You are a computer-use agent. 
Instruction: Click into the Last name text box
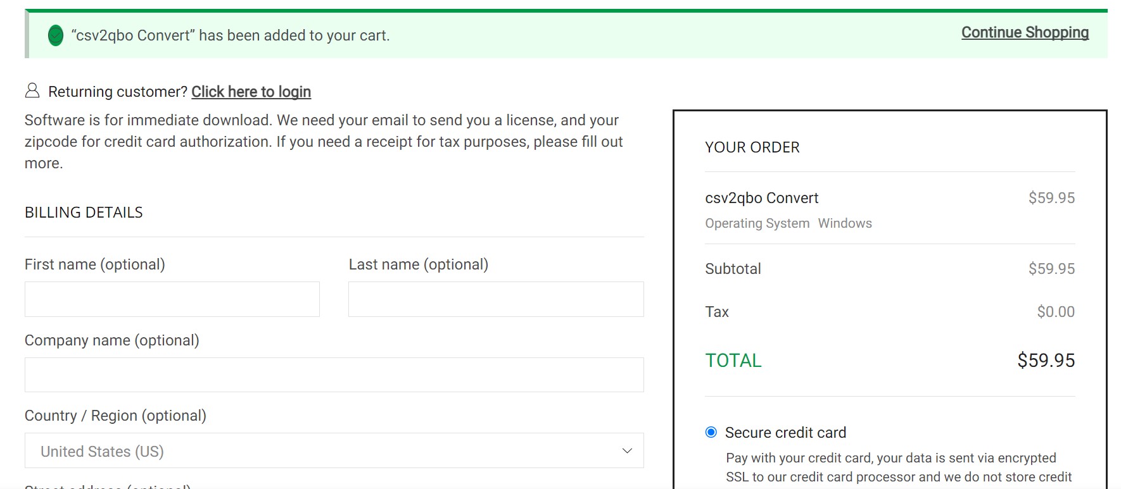[x=496, y=299]
